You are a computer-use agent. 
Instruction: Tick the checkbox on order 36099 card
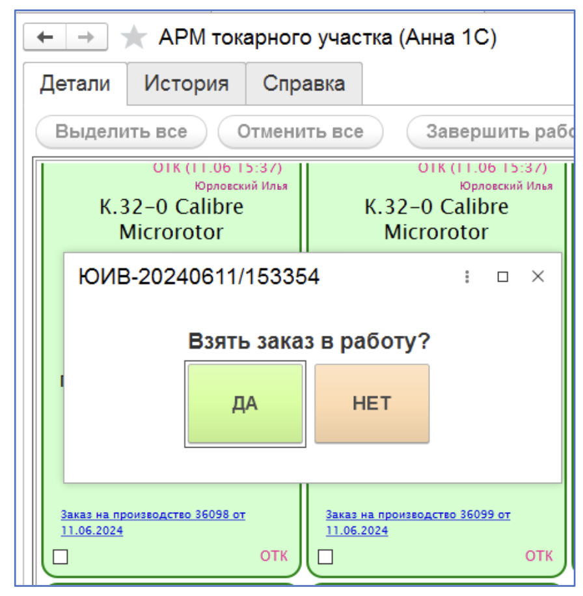[x=325, y=557]
